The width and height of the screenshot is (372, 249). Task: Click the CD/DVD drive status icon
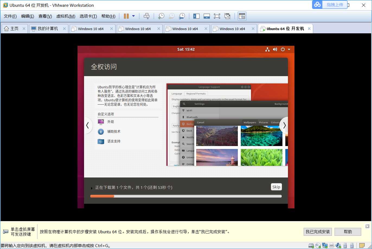[318, 246]
